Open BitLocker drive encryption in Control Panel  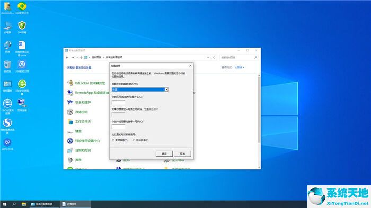[86, 83]
